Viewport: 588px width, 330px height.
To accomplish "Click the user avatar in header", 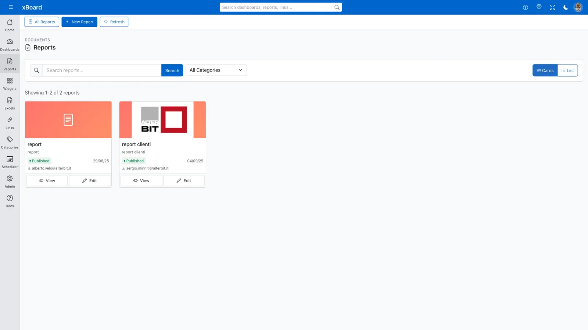I will (x=578, y=7).
